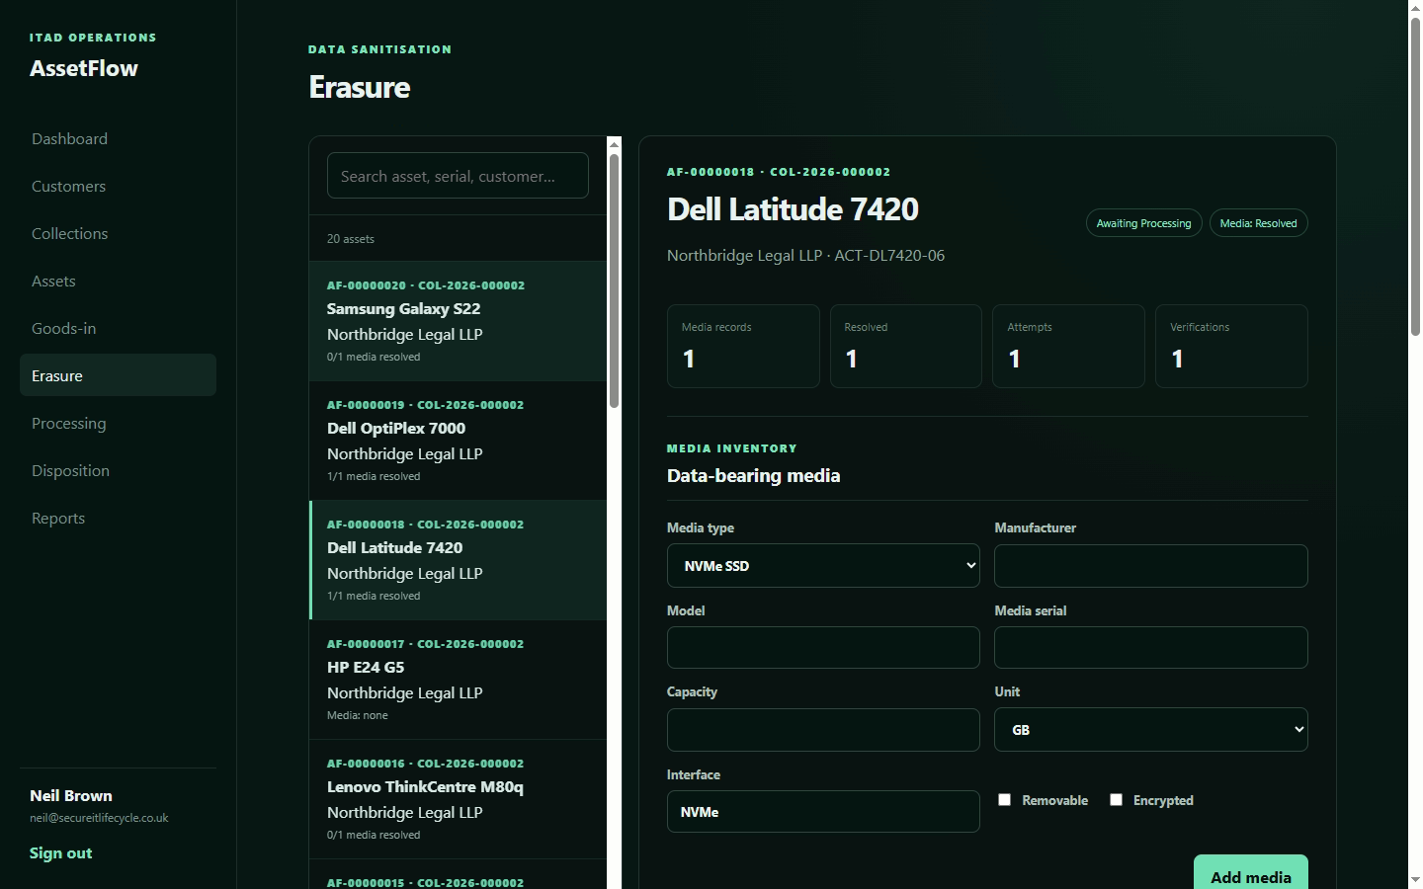Screen dimensions: 1423x889
Task: Click the Model input field
Action: click(x=823, y=648)
